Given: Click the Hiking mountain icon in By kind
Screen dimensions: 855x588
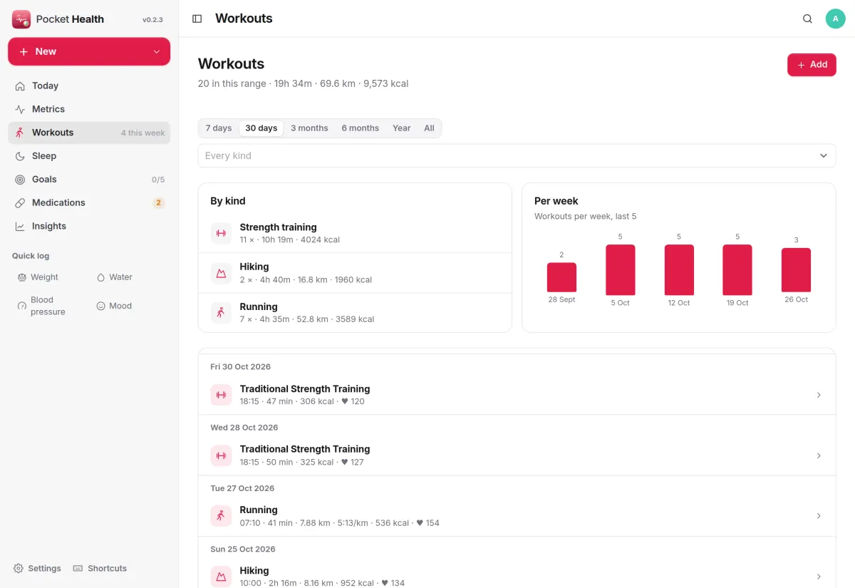Looking at the screenshot, I should (221, 273).
